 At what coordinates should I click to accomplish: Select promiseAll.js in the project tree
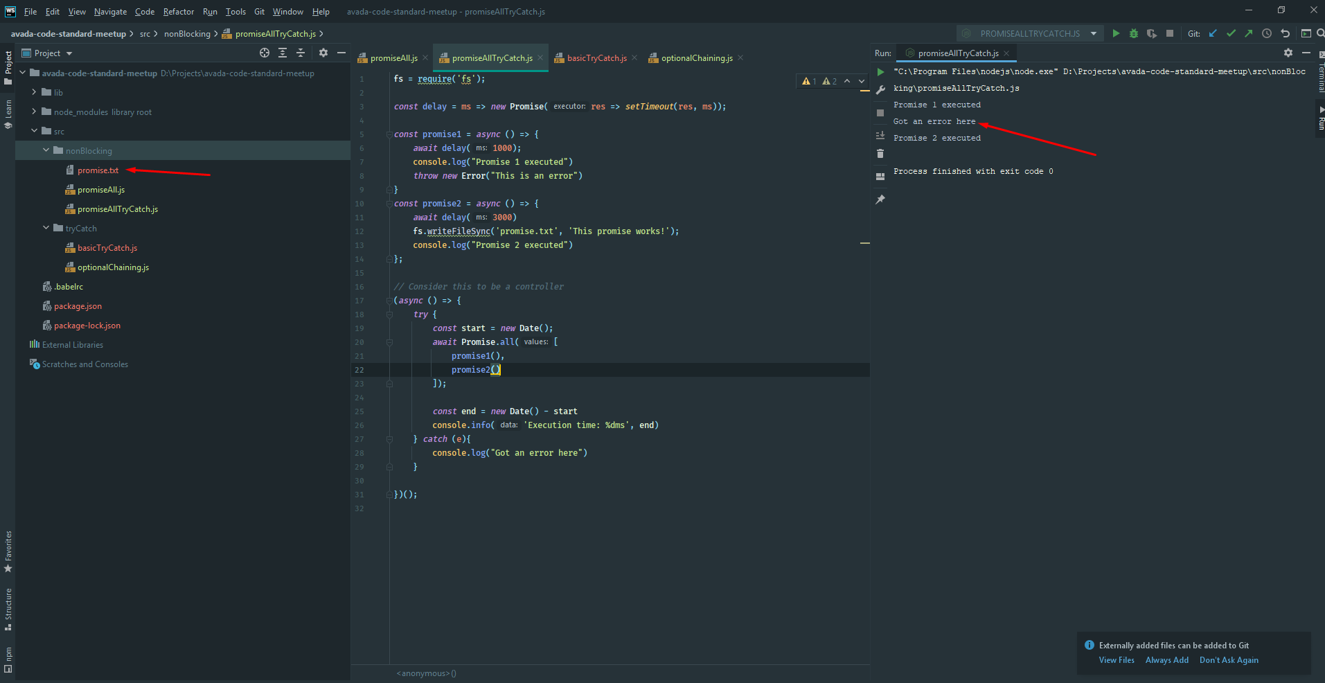101,189
